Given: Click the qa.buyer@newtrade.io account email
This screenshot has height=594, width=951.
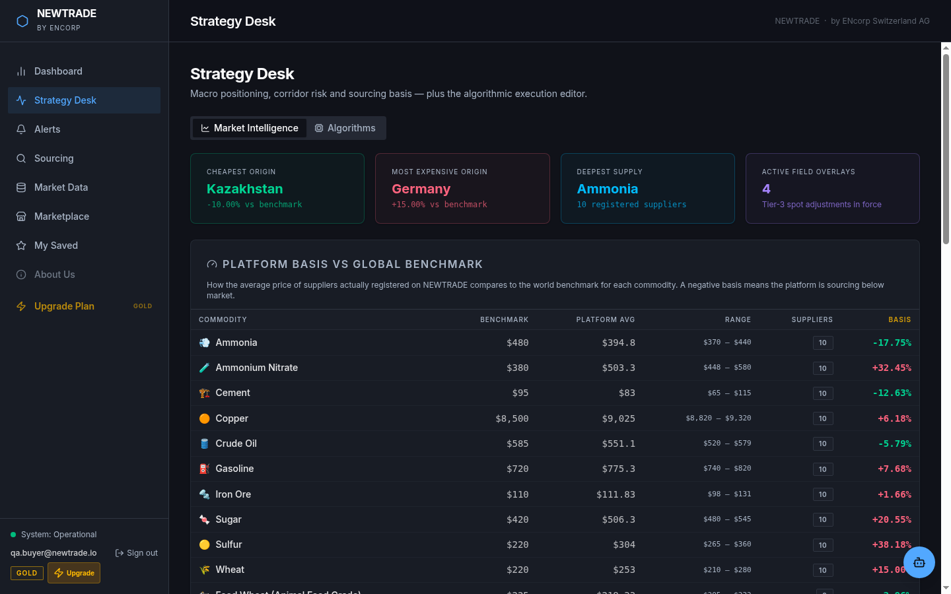Looking at the screenshot, I should (53, 553).
